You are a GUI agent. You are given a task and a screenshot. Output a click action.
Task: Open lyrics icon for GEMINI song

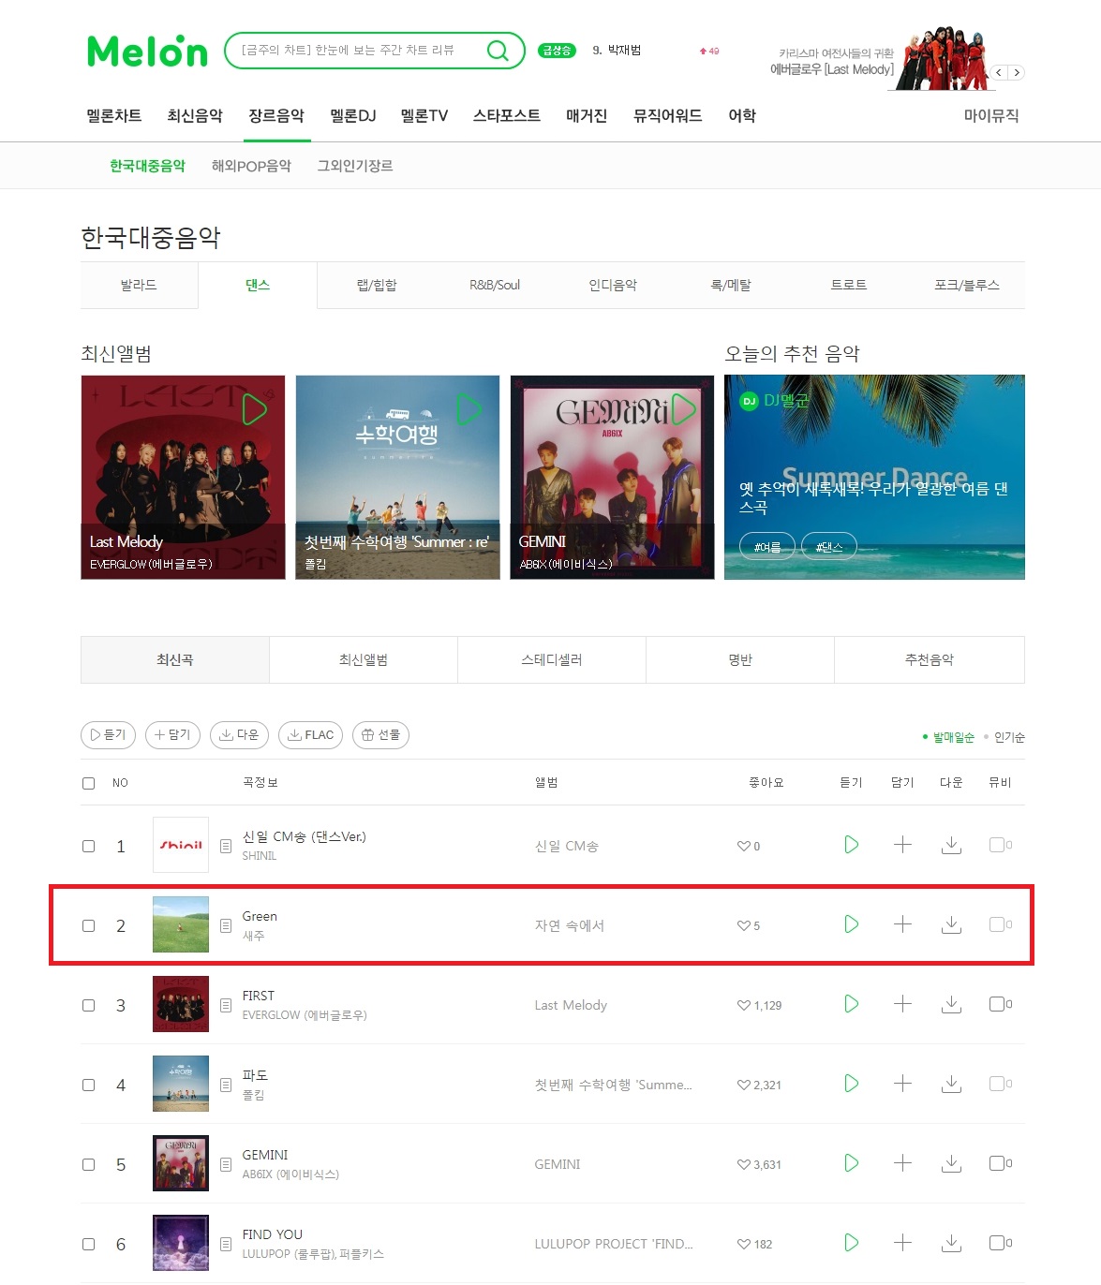pos(226,1164)
